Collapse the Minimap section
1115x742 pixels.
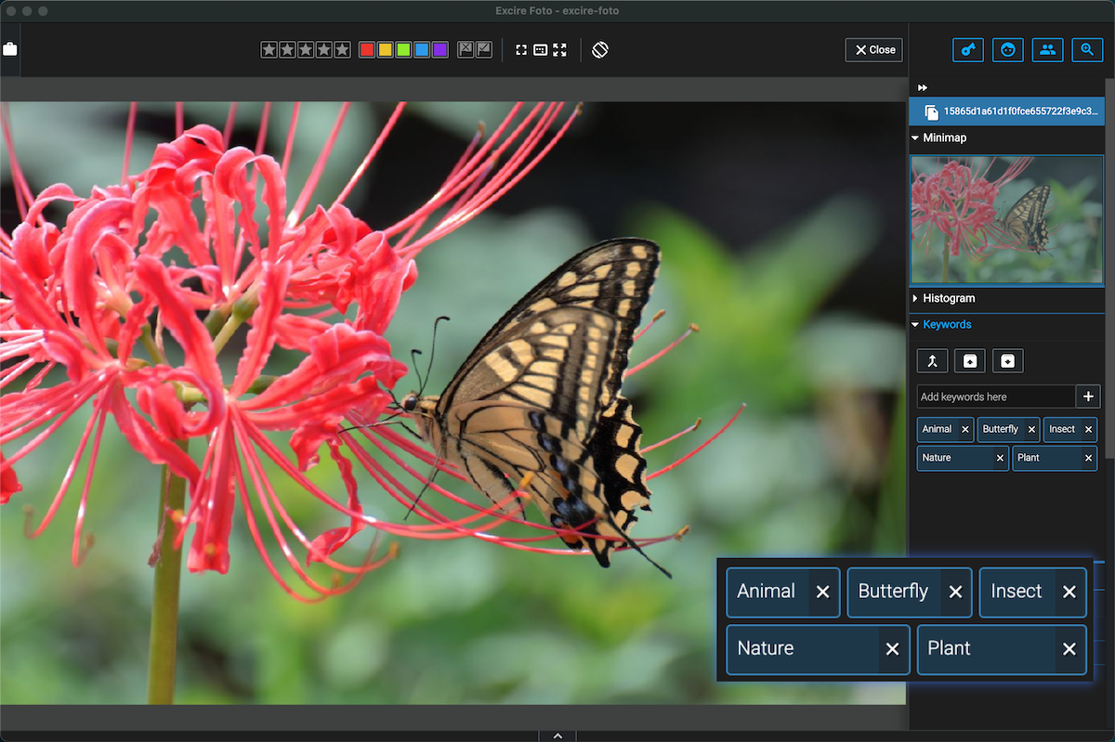944,137
